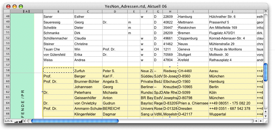Click the green window zoom button
This screenshot has height=130, width=275.
pyautogui.click(x=21, y=6)
